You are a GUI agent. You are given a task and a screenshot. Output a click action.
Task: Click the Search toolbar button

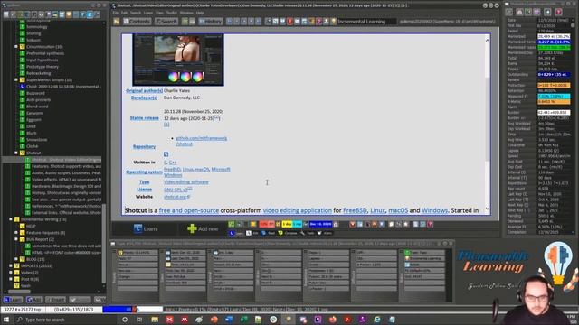click(x=166, y=22)
